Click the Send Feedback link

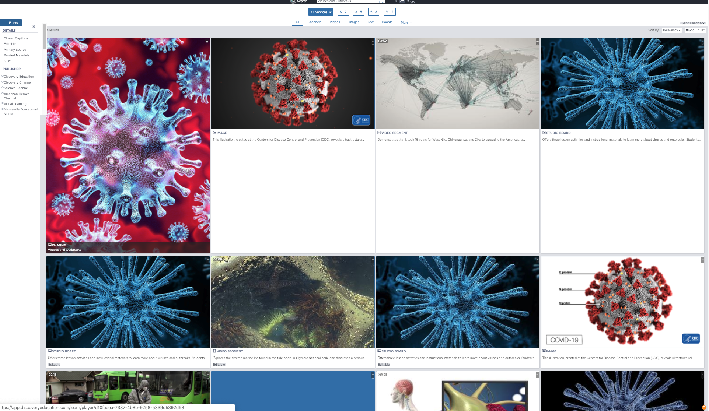coord(693,23)
